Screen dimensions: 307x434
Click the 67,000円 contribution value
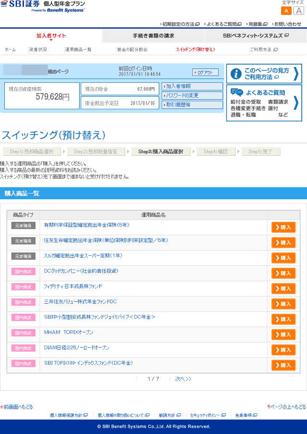tap(146, 89)
